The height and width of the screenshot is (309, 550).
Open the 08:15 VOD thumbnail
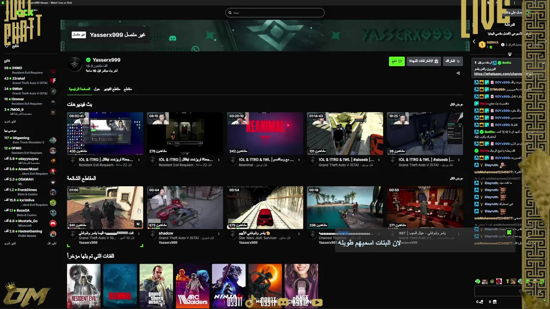coord(185,133)
